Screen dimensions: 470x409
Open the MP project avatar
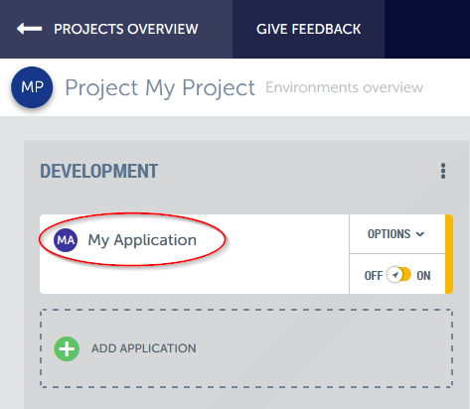pos(32,87)
